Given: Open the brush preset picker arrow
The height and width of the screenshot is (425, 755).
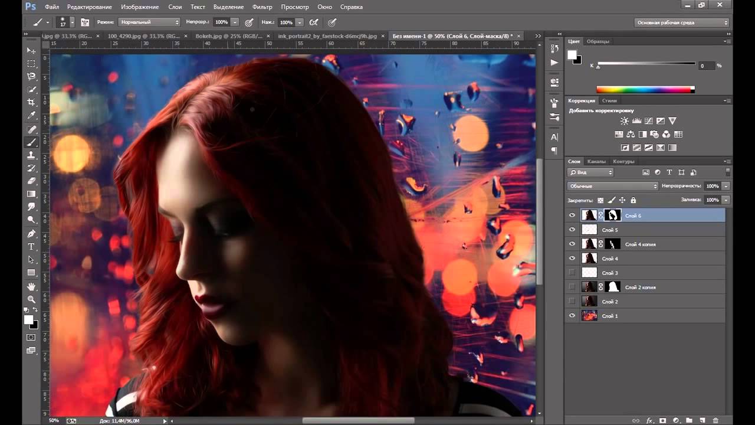Looking at the screenshot, I should (x=72, y=22).
